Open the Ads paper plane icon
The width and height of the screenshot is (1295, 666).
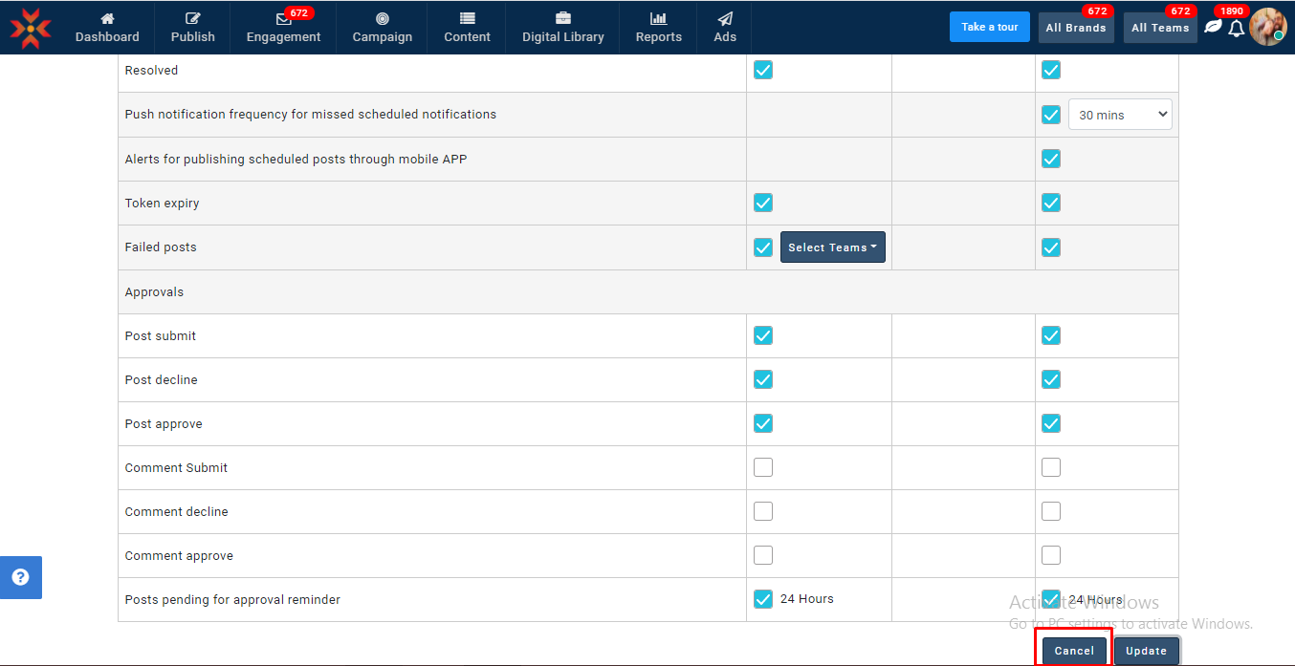(725, 18)
